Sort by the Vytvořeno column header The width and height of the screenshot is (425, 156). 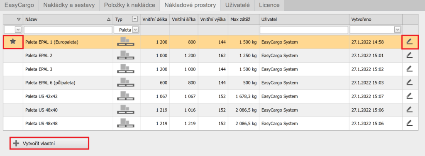coord(376,19)
